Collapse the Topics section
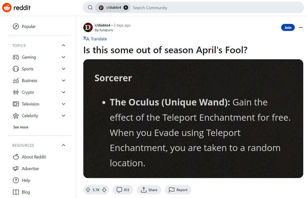 coord(64,46)
